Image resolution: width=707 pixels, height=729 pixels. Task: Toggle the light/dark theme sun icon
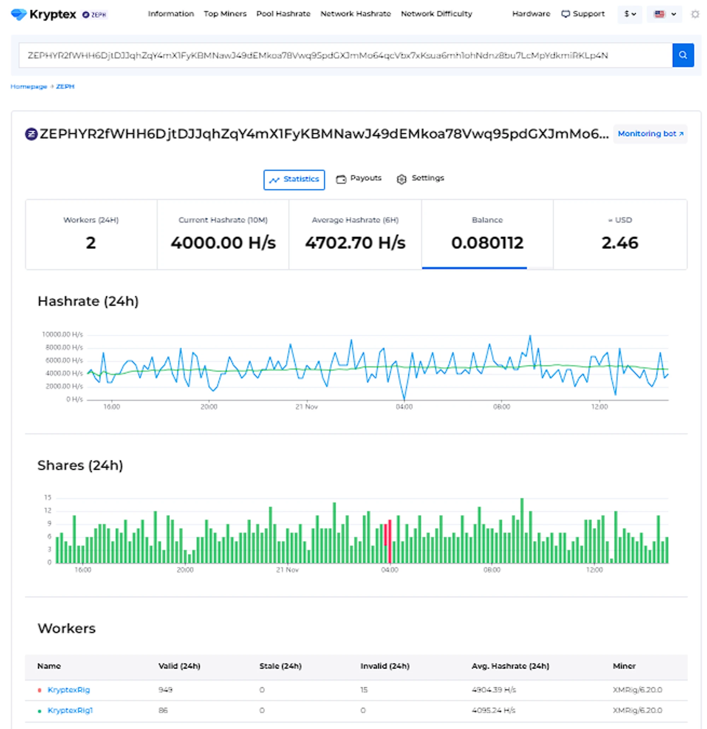tap(694, 14)
